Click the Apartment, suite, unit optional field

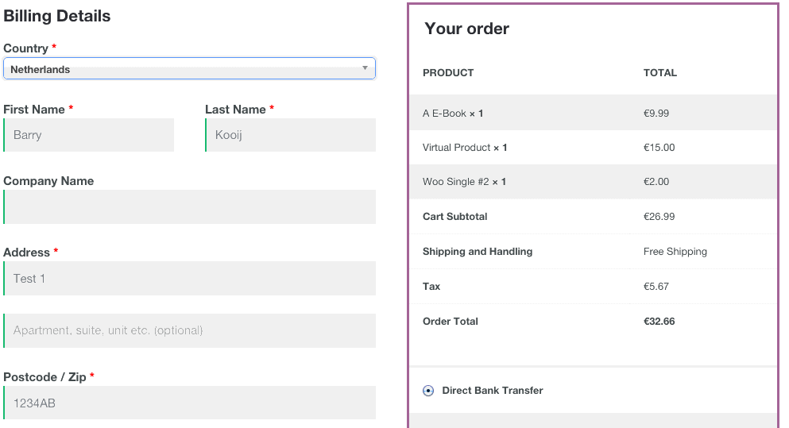(190, 330)
